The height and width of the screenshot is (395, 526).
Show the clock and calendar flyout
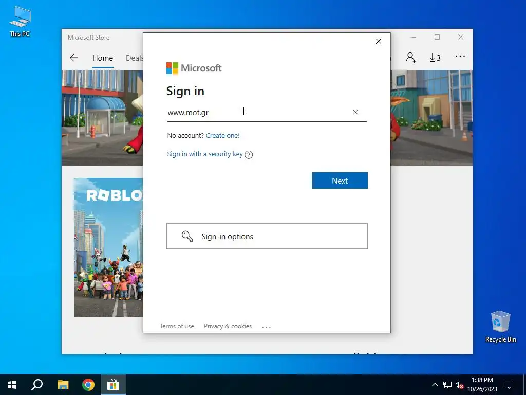click(482, 385)
